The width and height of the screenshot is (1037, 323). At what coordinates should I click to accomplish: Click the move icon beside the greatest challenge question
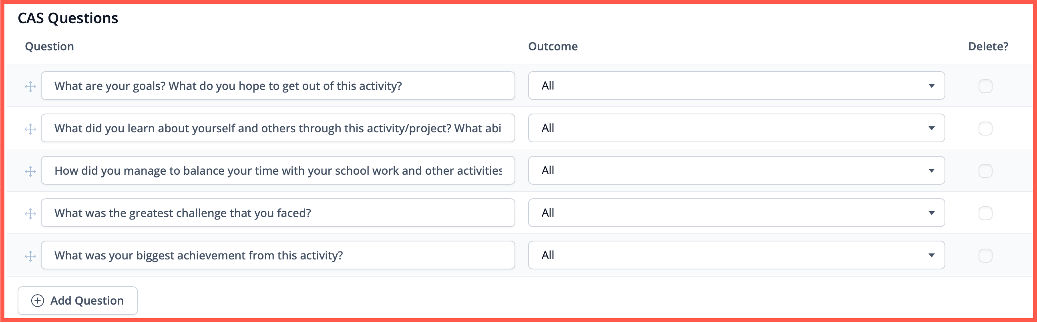click(x=30, y=214)
